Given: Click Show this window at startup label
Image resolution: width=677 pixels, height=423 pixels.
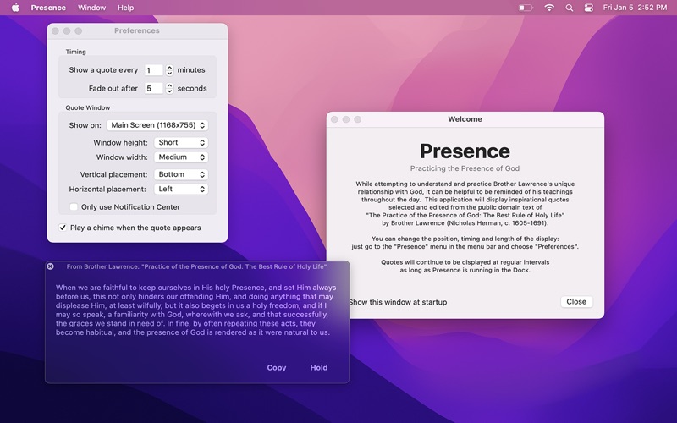Looking at the screenshot, I should (x=398, y=302).
